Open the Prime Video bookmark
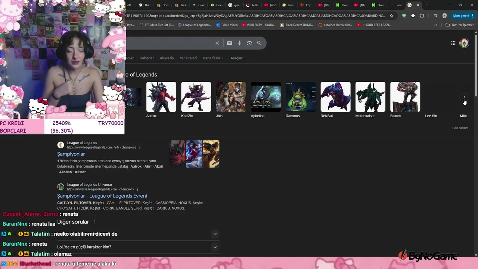 227,25
